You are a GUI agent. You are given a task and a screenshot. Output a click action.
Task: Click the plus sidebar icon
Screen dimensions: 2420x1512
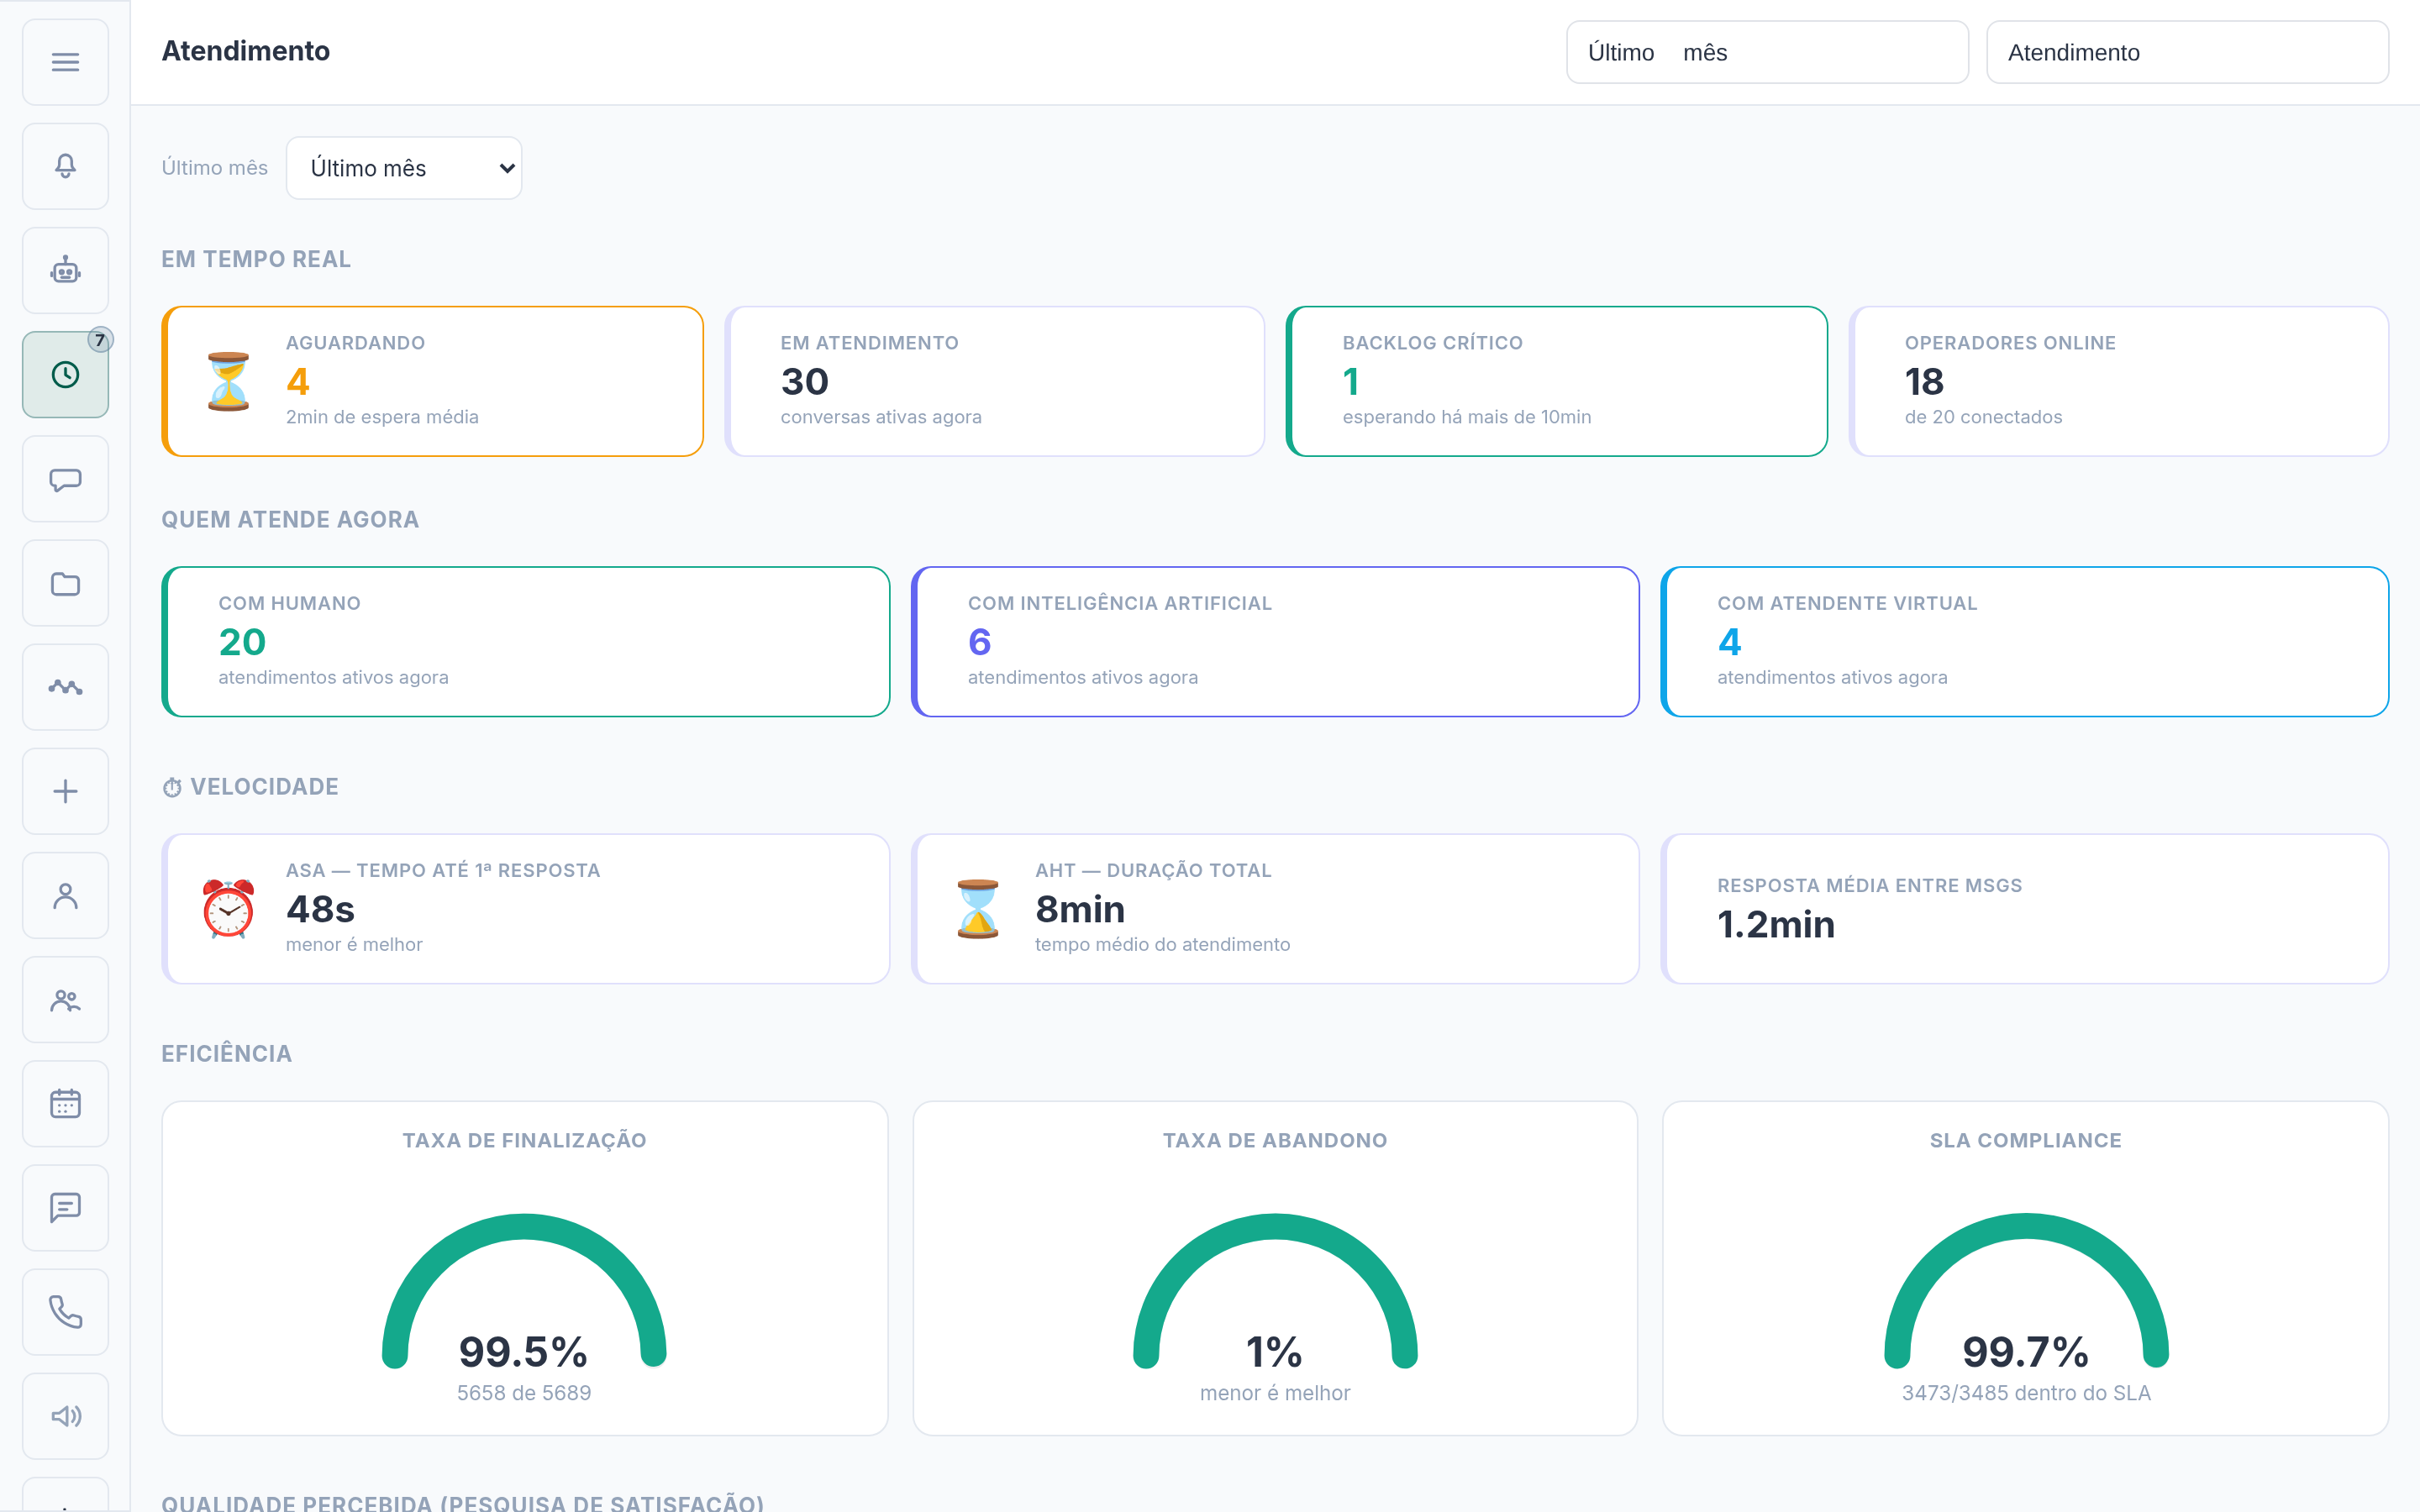point(65,791)
